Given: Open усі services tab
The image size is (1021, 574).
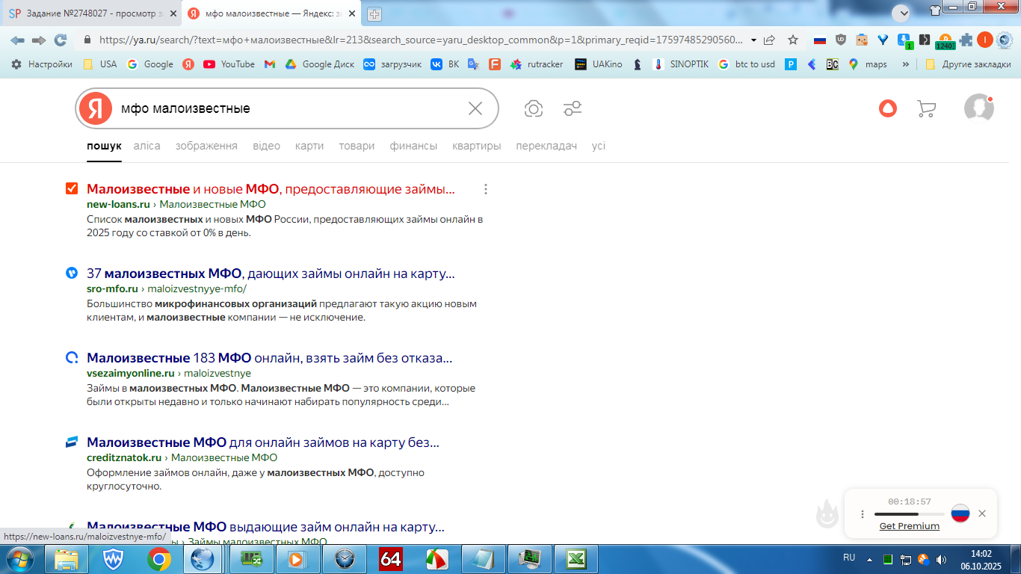Looking at the screenshot, I should click(x=599, y=146).
